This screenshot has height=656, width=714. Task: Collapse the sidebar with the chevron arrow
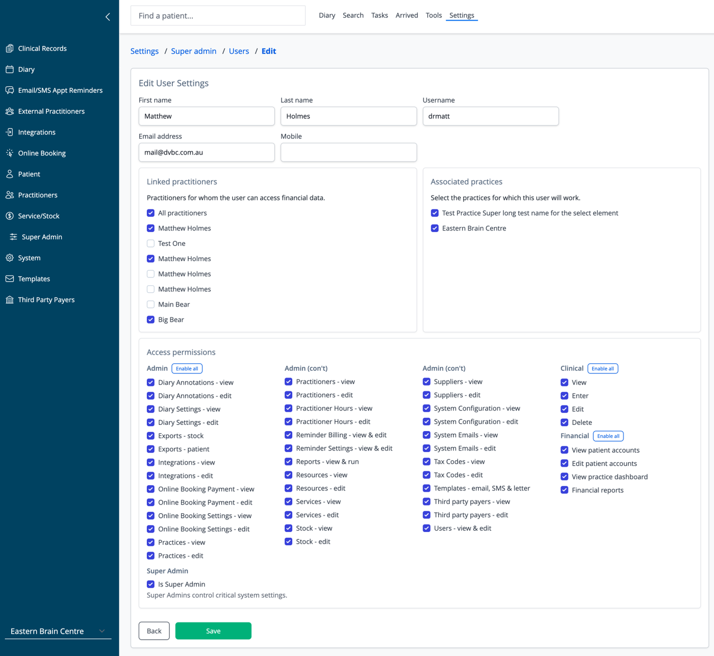108,17
